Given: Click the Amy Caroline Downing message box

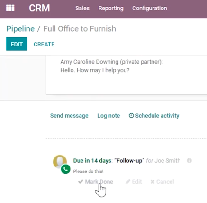Looking at the screenshot, I should tap(126, 75).
